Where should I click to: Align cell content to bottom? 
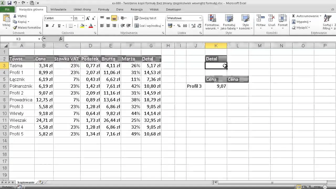pyautogui.click(x=114, y=18)
